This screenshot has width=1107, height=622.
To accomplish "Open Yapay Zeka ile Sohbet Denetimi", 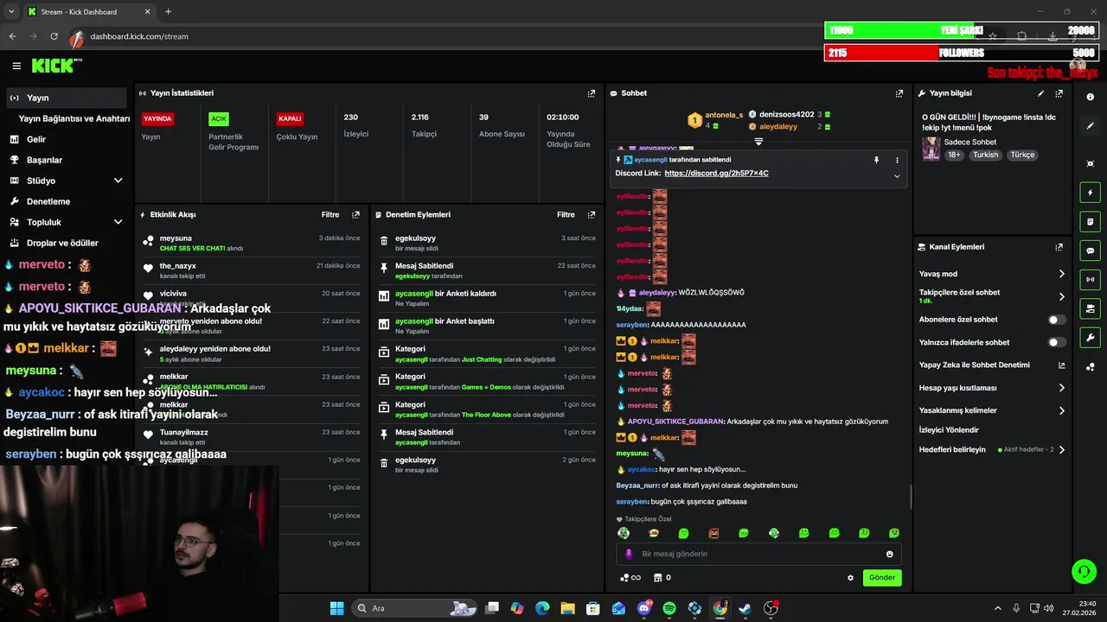I will [x=992, y=365].
